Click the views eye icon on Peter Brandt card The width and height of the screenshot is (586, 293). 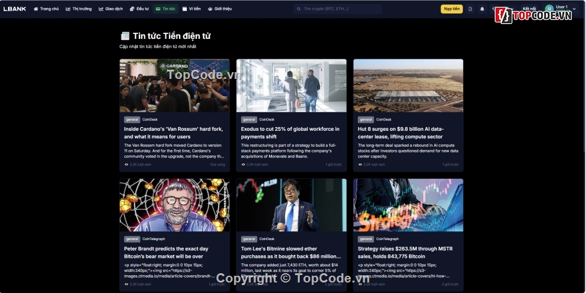(x=126, y=284)
